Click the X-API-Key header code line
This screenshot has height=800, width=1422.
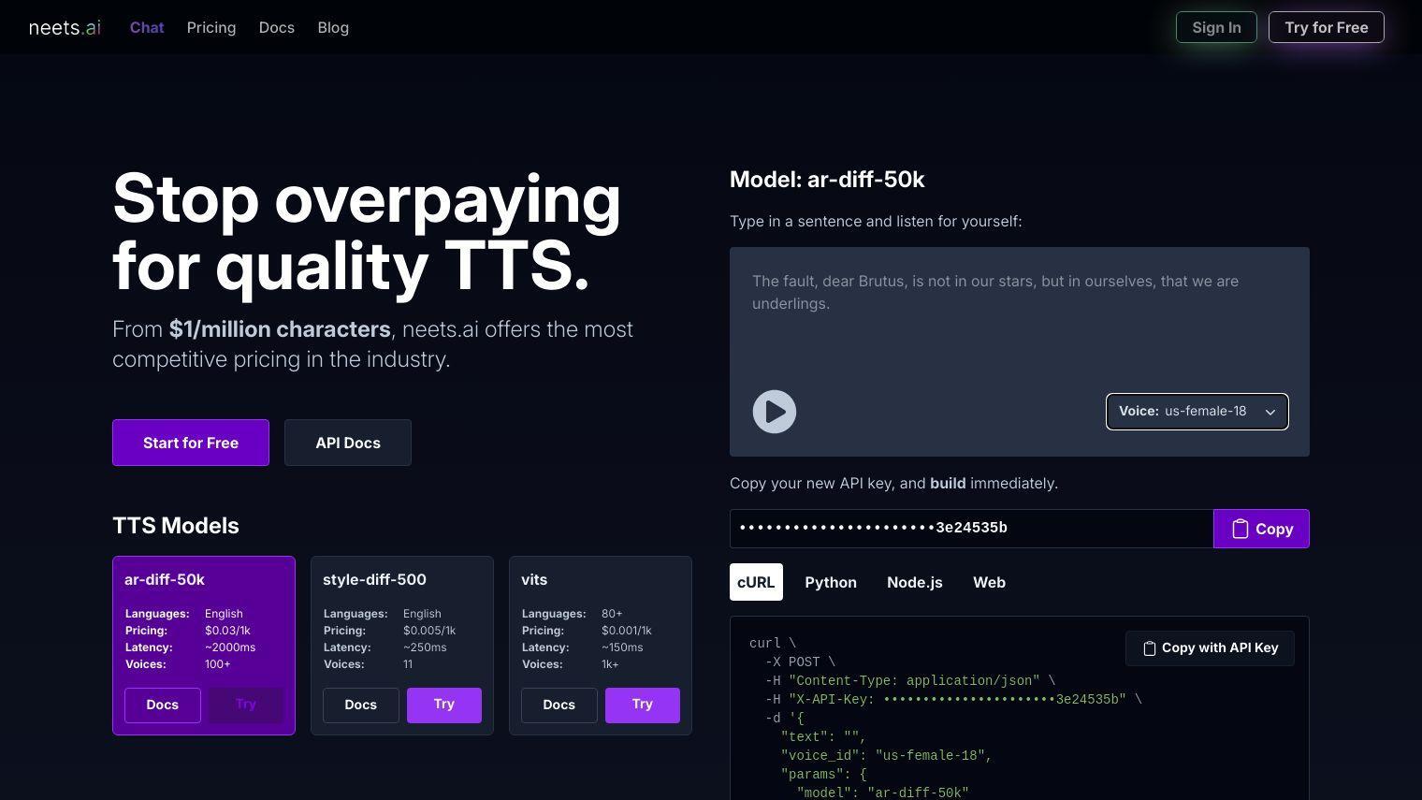click(953, 699)
